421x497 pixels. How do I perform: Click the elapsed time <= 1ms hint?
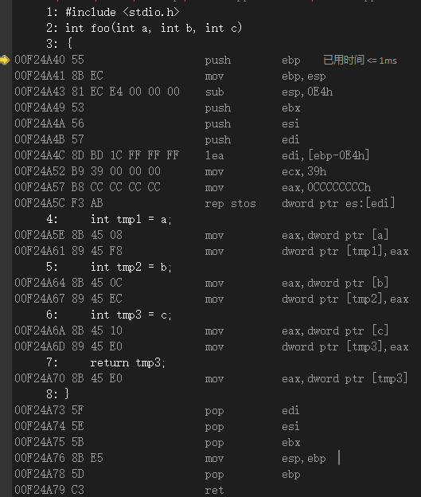360,60
